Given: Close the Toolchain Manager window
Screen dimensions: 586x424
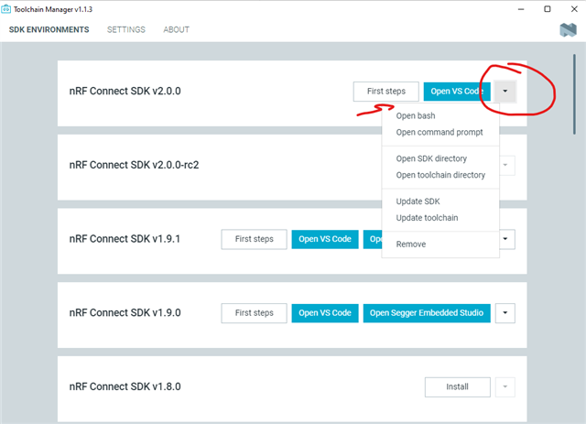Looking at the screenshot, I should (x=574, y=9).
